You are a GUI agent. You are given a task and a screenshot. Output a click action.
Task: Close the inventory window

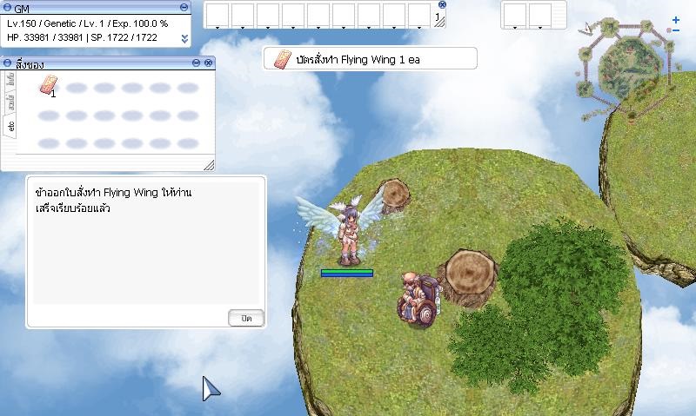(x=208, y=63)
